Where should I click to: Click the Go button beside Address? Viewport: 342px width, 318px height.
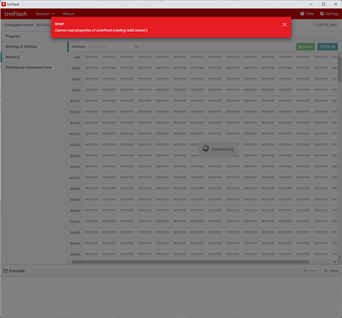click(x=137, y=47)
